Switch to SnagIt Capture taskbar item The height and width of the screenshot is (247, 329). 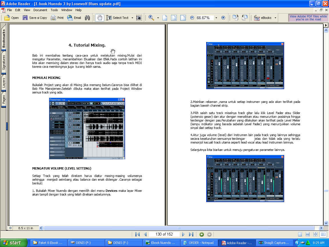[274, 243]
